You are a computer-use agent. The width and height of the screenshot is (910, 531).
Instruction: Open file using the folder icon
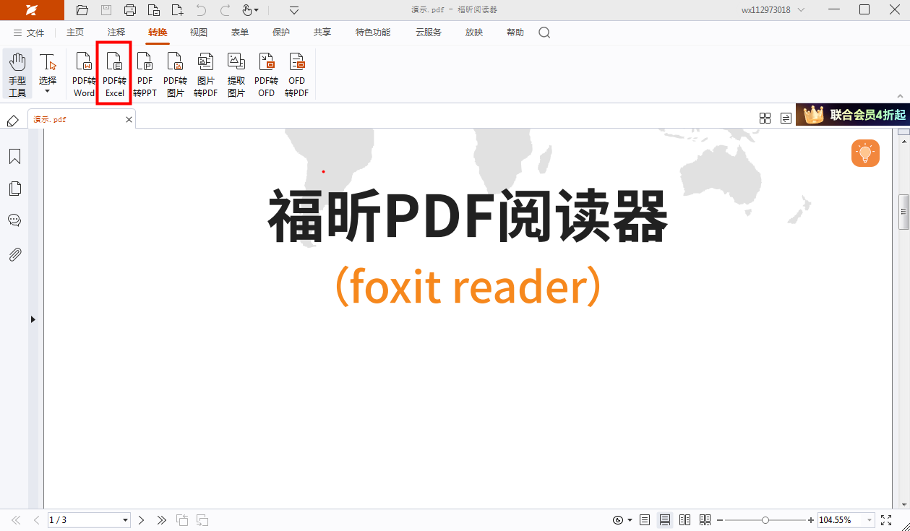pos(82,10)
